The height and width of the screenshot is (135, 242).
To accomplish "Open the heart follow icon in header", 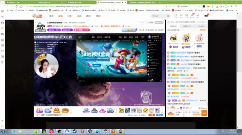I will [x=181, y=15].
